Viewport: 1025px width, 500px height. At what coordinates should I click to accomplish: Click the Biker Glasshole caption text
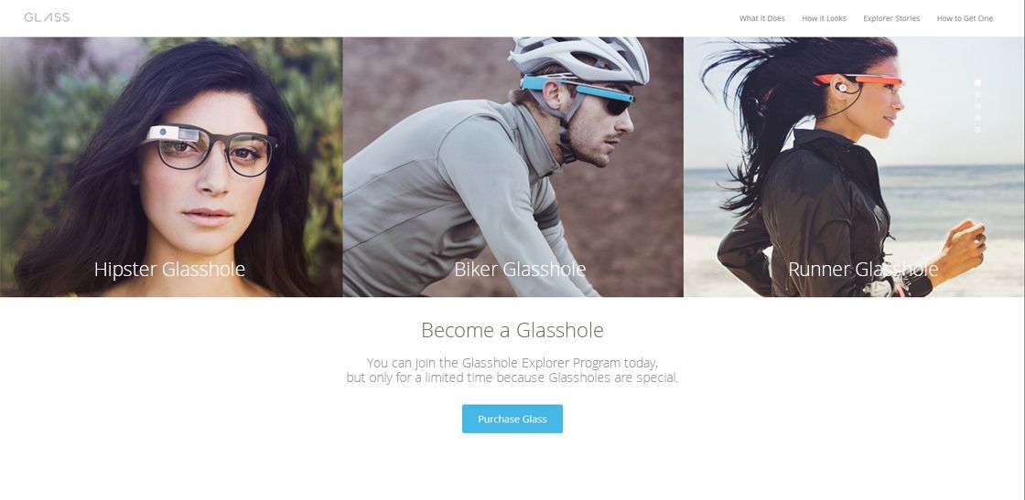(x=521, y=269)
